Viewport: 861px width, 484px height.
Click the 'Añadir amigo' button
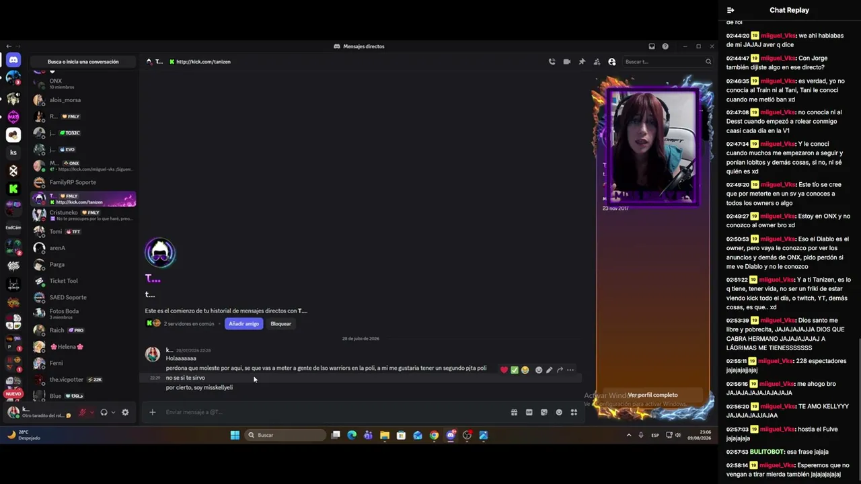click(x=244, y=324)
